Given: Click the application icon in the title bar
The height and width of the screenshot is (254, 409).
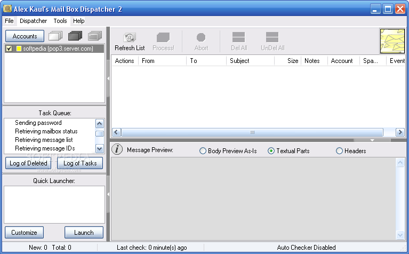Looking at the screenshot, I should (x=7, y=9).
